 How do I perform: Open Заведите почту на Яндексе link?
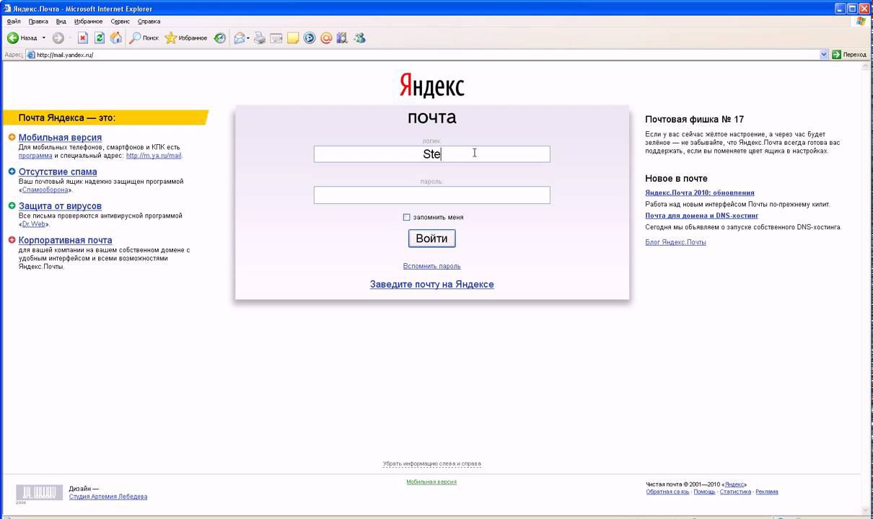coord(431,284)
